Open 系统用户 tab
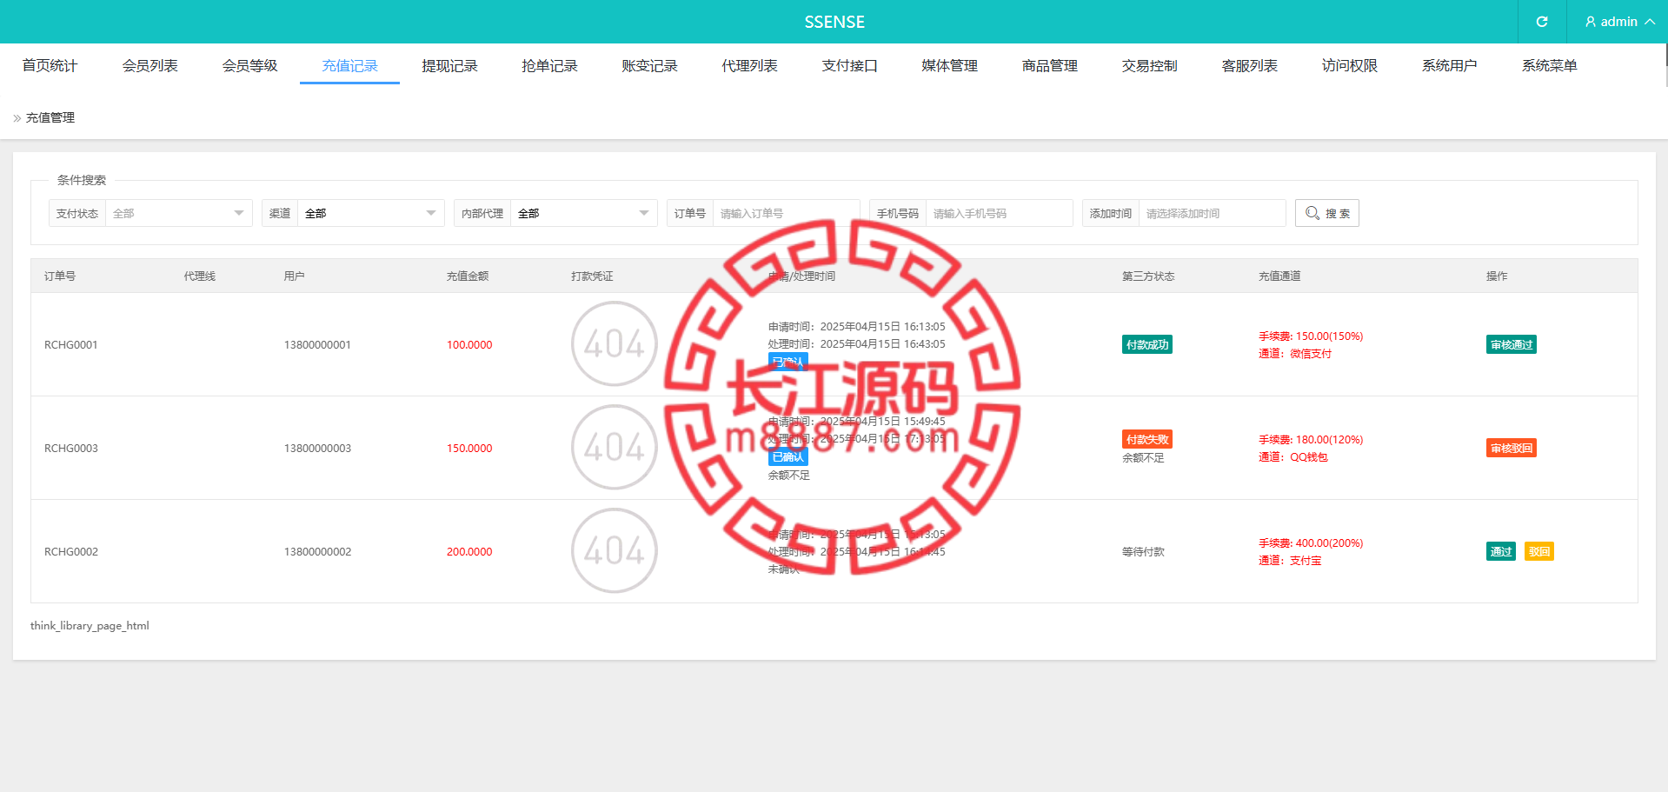The height and width of the screenshot is (792, 1668). tap(1449, 66)
